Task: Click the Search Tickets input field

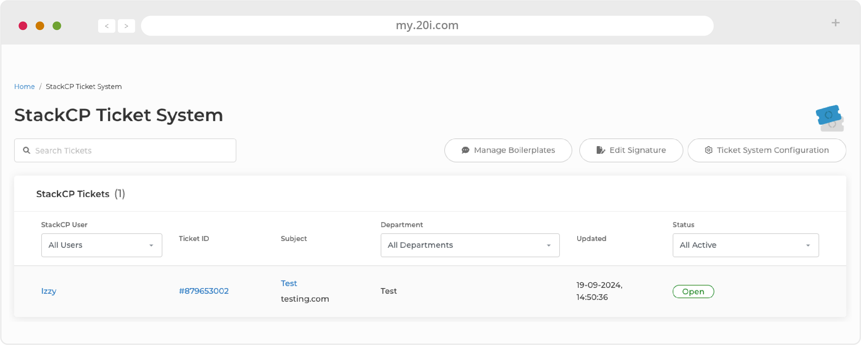Action: point(125,150)
